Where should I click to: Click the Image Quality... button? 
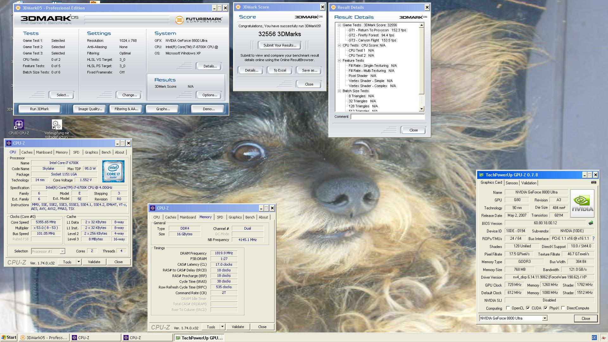click(90, 109)
